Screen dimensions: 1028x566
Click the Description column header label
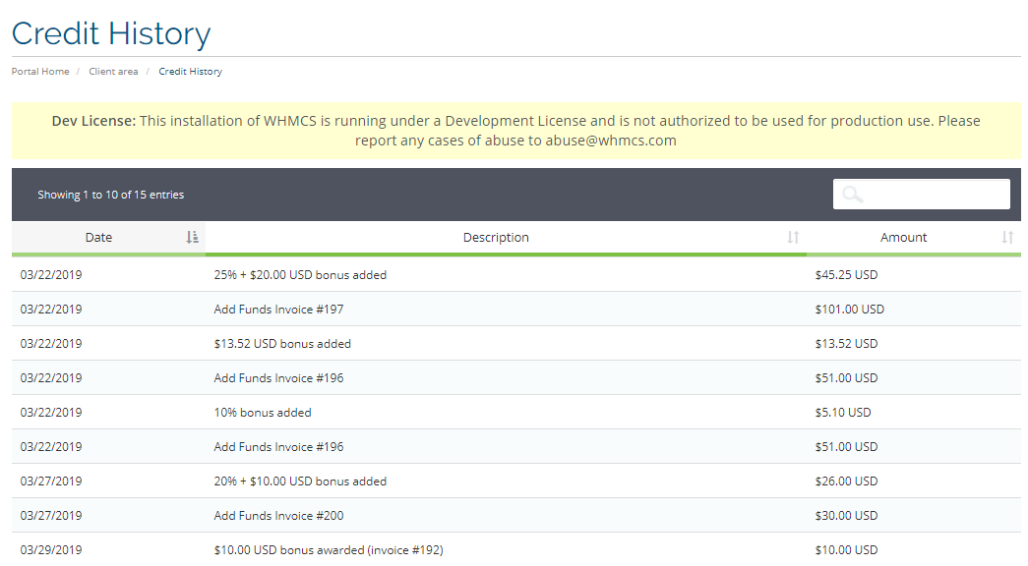point(496,237)
